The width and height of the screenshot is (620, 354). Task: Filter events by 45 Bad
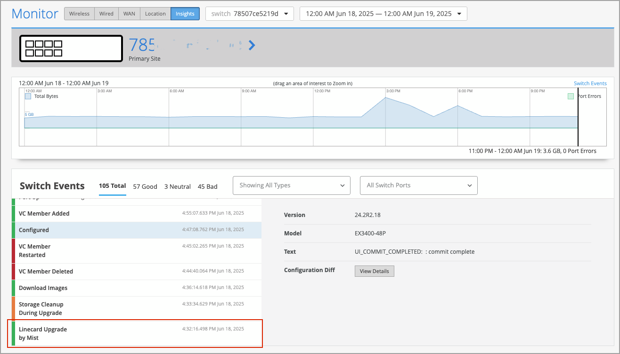tap(207, 186)
